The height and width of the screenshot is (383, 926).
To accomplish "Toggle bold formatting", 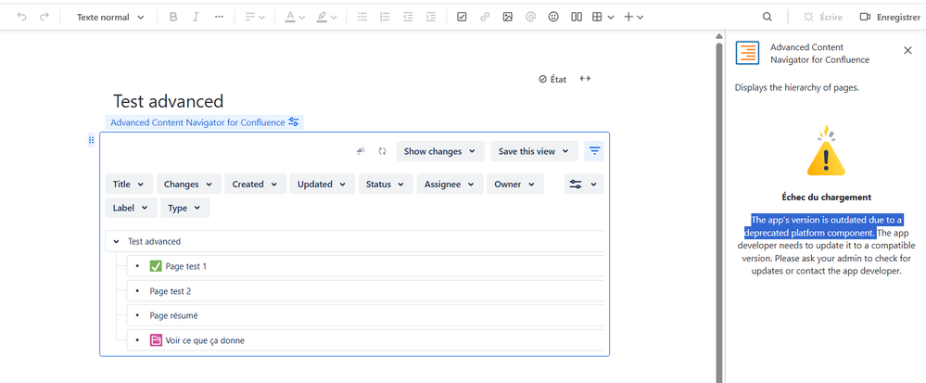I will (173, 17).
